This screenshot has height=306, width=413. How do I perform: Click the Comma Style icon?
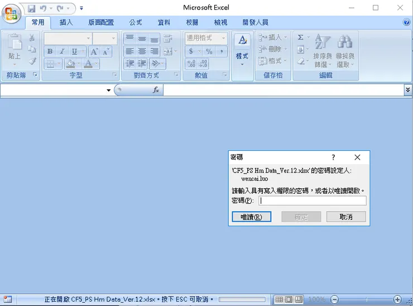point(222,51)
